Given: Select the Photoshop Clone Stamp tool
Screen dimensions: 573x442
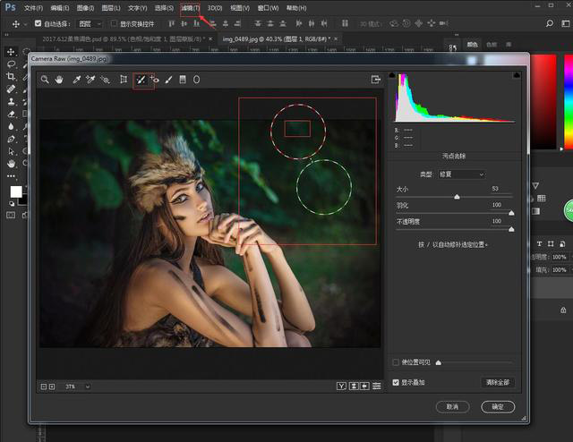Looking at the screenshot, I should (11, 101).
